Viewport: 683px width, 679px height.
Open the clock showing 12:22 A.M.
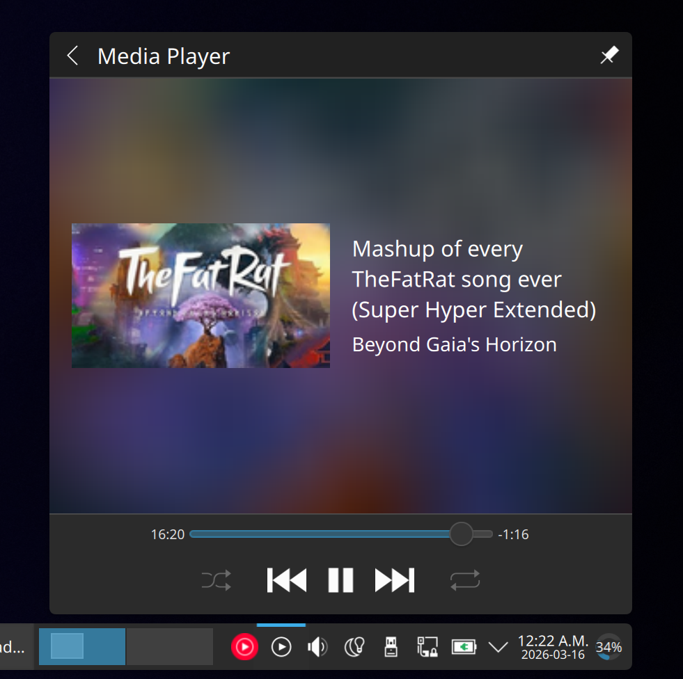coord(553,647)
